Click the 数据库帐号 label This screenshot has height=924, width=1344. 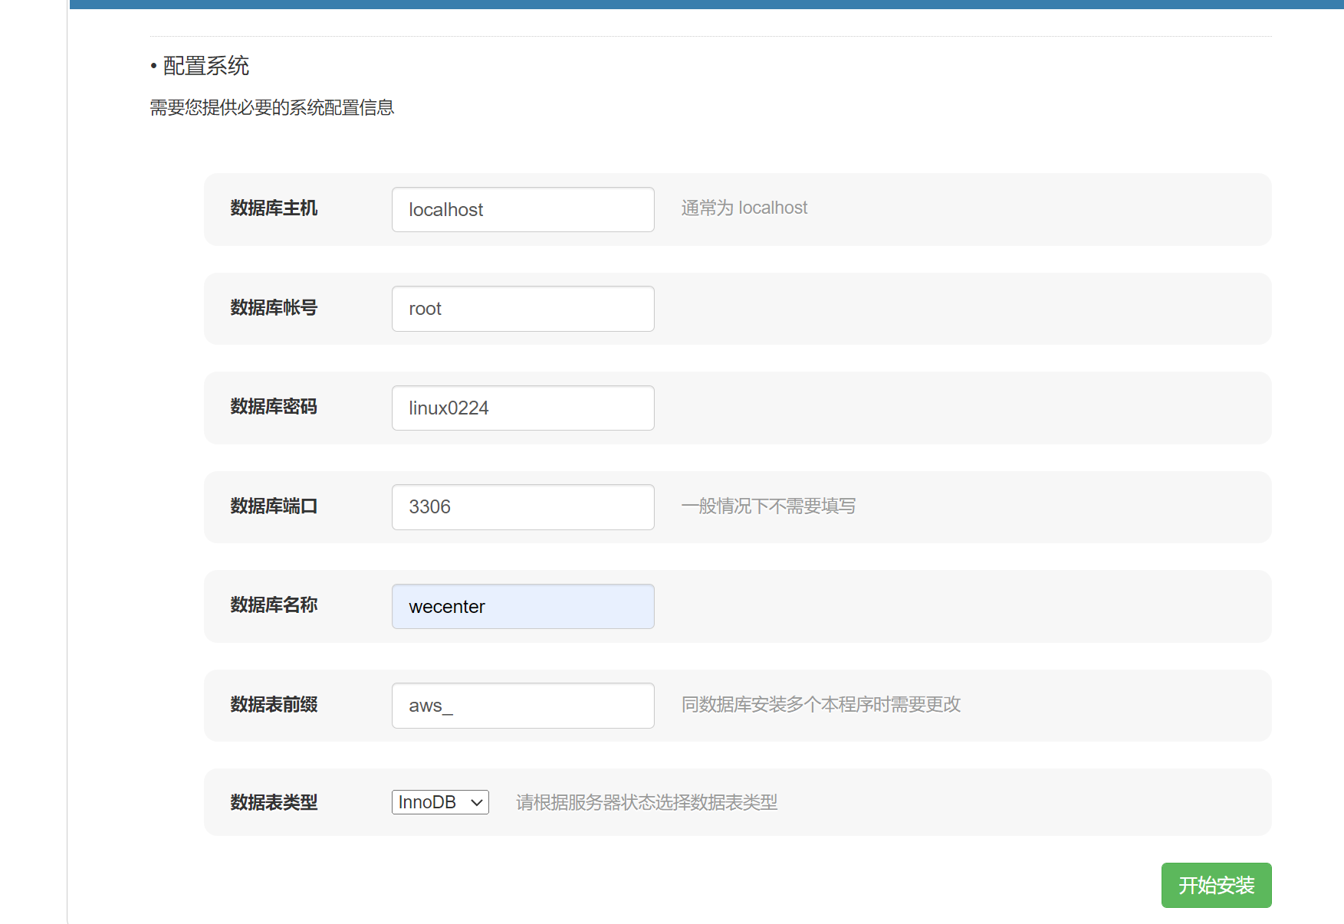tap(274, 308)
